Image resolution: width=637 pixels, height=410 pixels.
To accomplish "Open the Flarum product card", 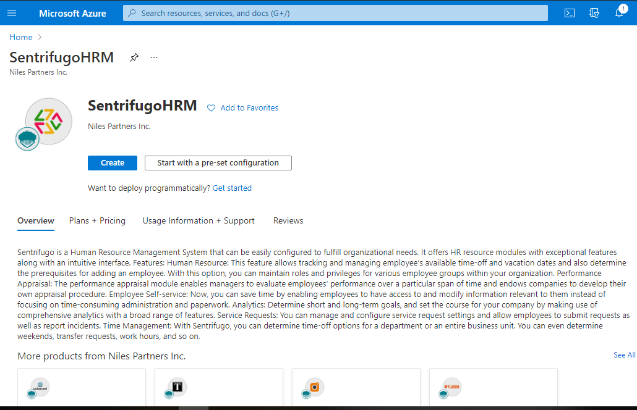I will pyautogui.click(x=493, y=388).
